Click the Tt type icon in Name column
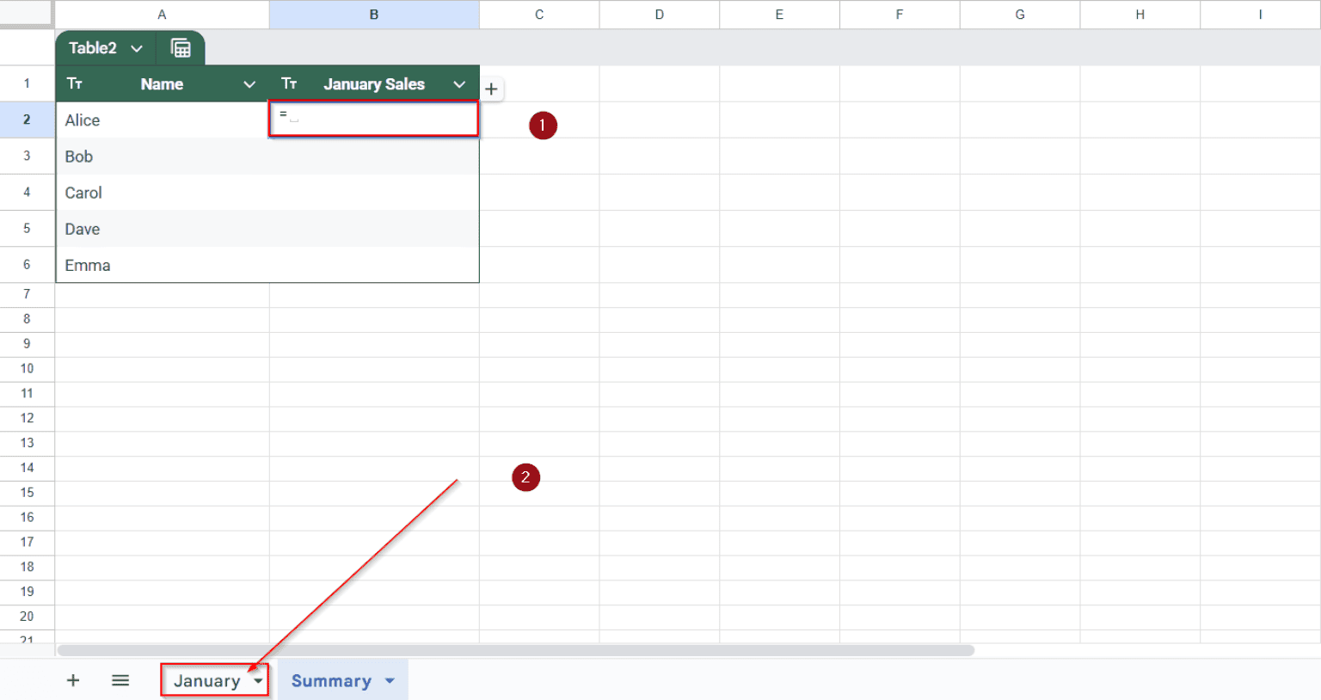This screenshot has height=700, width=1321. 75,83
